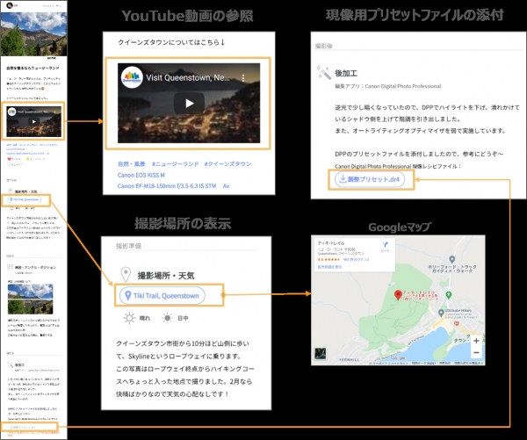The height and width of the screenshot is (440, 527).
Task: Click the 日中 daytime icon
Action: (x=167, y=318)
